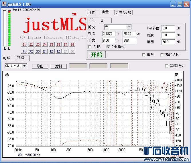Click the 复制 copy button
Screen dimensions: 191x163
click(x=58, y=66)
